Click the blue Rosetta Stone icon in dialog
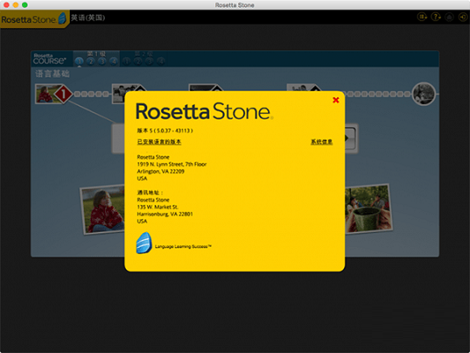470x353 pixels. (x=144, y=244)
